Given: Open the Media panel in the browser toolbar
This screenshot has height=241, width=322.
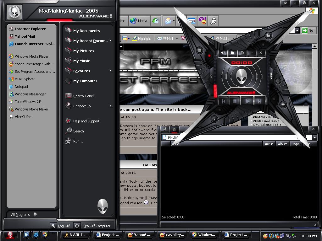Looking at the screenshot, I should pyautogui.click(x=138, y=21).
